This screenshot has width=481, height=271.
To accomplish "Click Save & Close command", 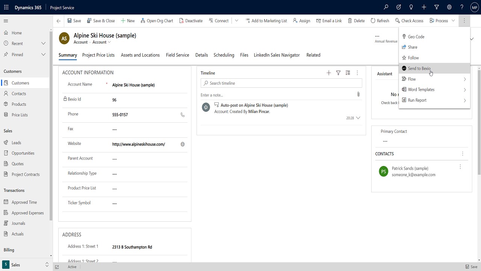I will (101, 21).
